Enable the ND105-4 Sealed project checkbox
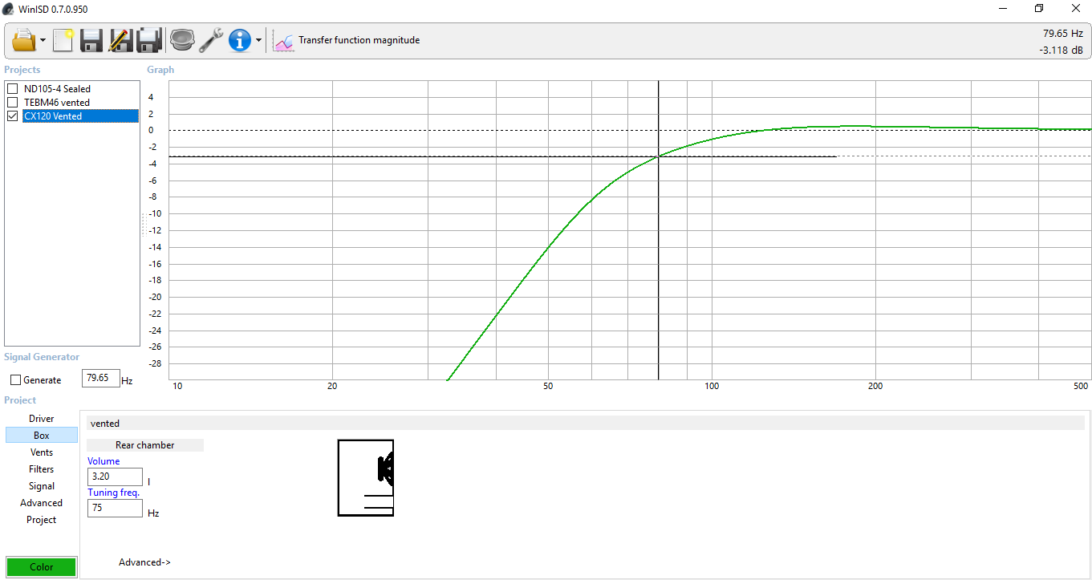Image resolution: width=1092 pixels, height=580 pixels. 12,88
